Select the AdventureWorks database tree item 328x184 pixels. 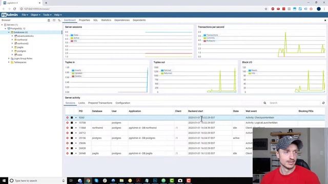(x=25, y=36)
